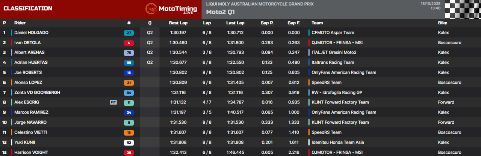Viewport: 481px width, 156px height.
Task: Click the checkered flag icon
Action: tap(463, 9)
